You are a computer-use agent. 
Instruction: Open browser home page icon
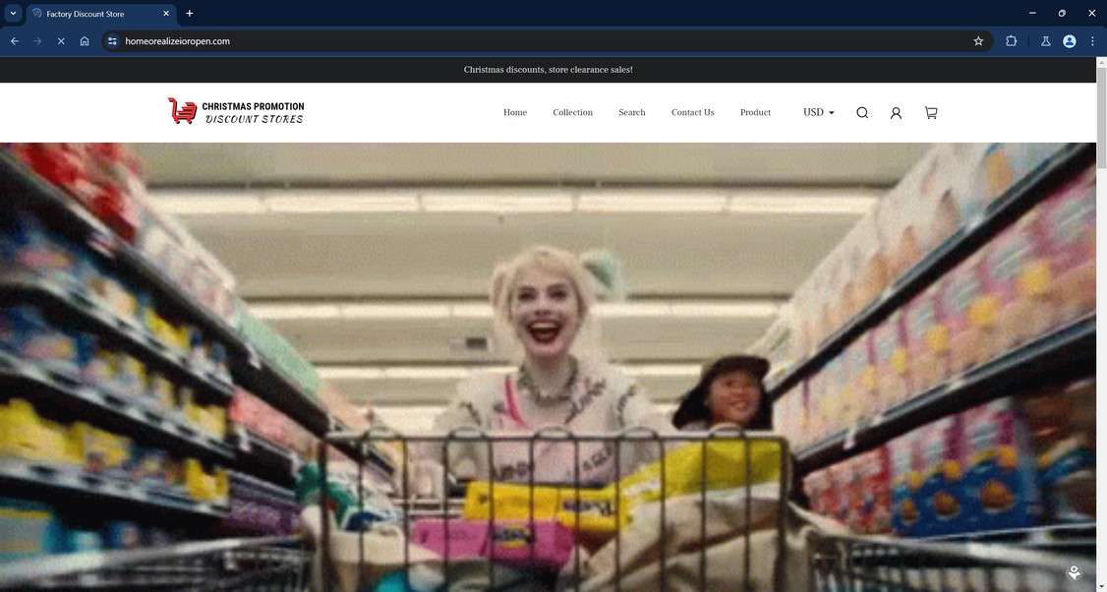tap(84, 41)
